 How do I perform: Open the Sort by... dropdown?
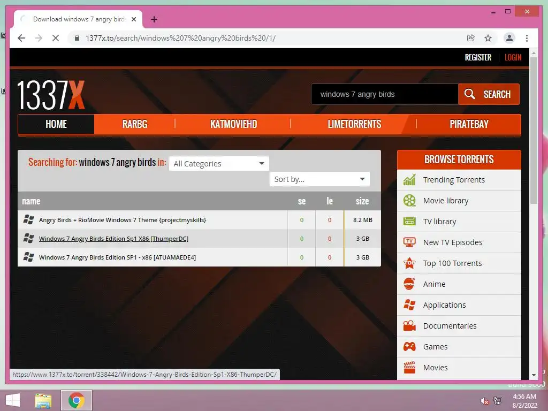pos(319,179)
